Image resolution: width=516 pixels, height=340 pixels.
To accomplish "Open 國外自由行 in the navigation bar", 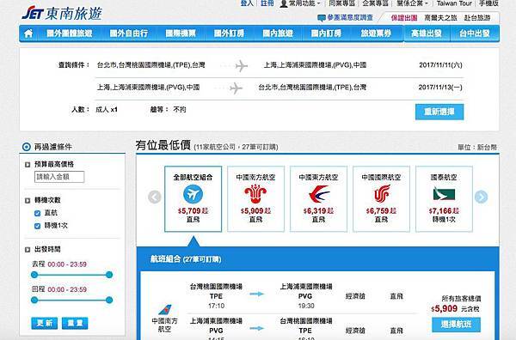I will [129, 33].
